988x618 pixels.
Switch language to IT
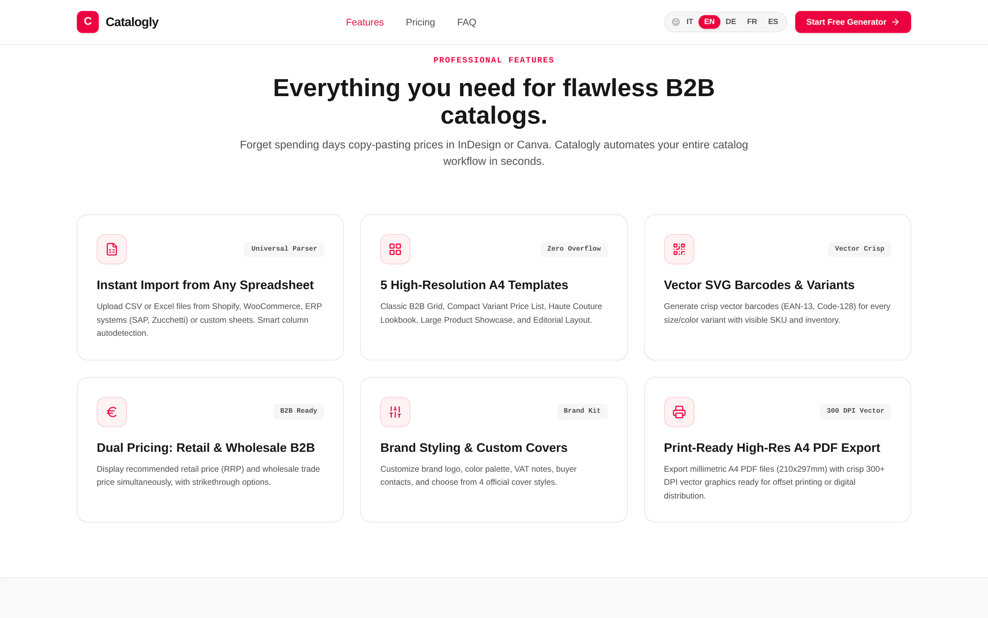(690, 22)
